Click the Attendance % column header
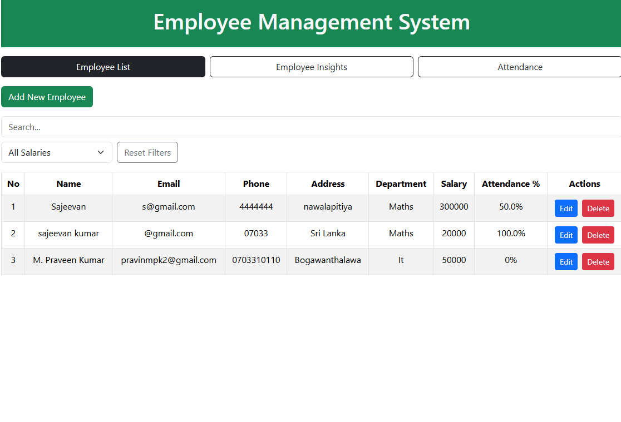Viewport: 621px width, 422px height. (510, 183)
